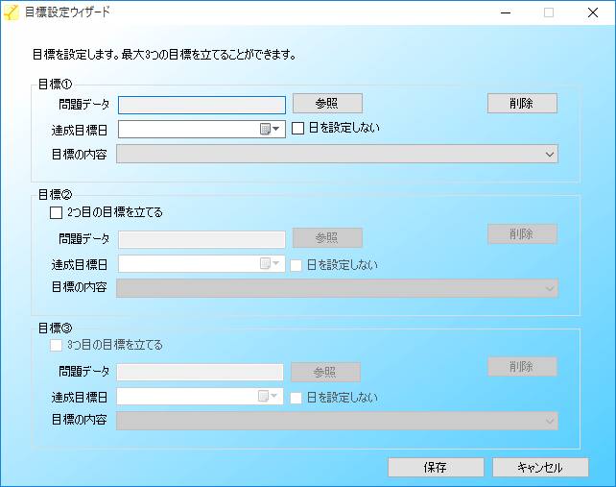The height and width of the screenshot is (487, 616).
Task: Click the 参照 button in 目標②
Action: pos(326,238)
